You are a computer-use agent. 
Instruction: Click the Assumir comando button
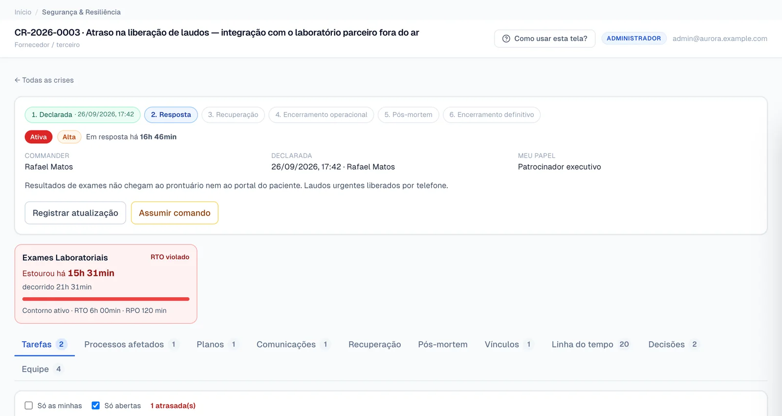pos(174,213)
